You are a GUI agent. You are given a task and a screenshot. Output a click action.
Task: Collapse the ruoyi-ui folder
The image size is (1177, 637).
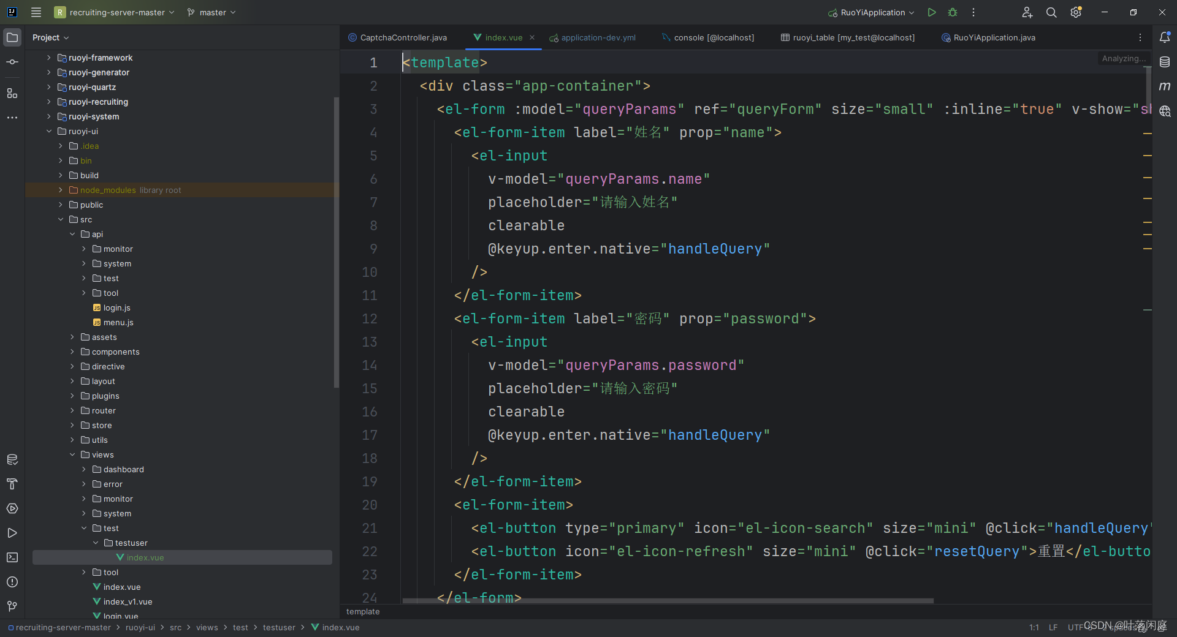tap(49, 131)
